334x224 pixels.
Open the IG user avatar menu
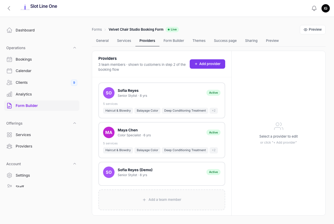pyautogui.click(x=326, y=8)
